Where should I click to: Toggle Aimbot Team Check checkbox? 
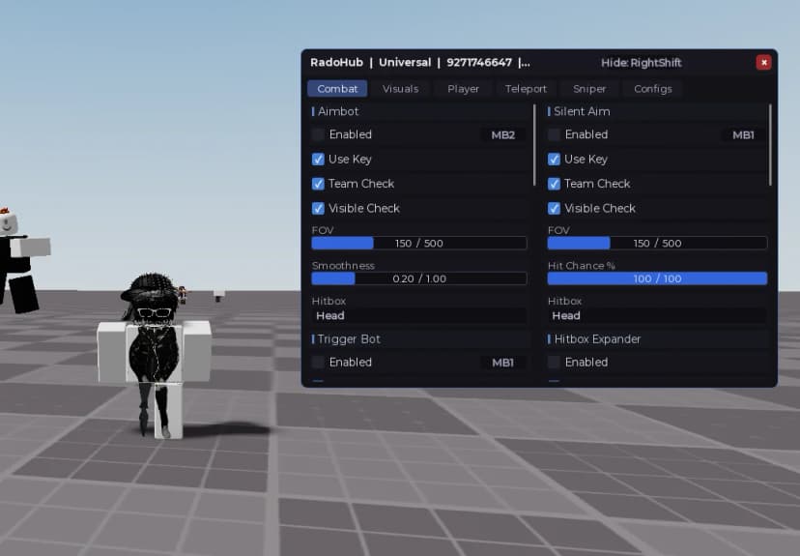tap(318, 184)
